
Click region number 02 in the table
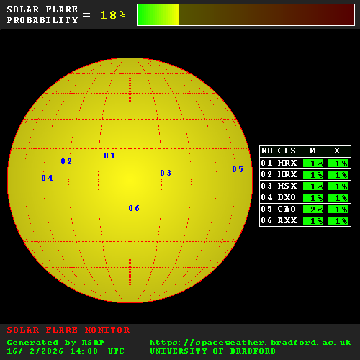266,174
